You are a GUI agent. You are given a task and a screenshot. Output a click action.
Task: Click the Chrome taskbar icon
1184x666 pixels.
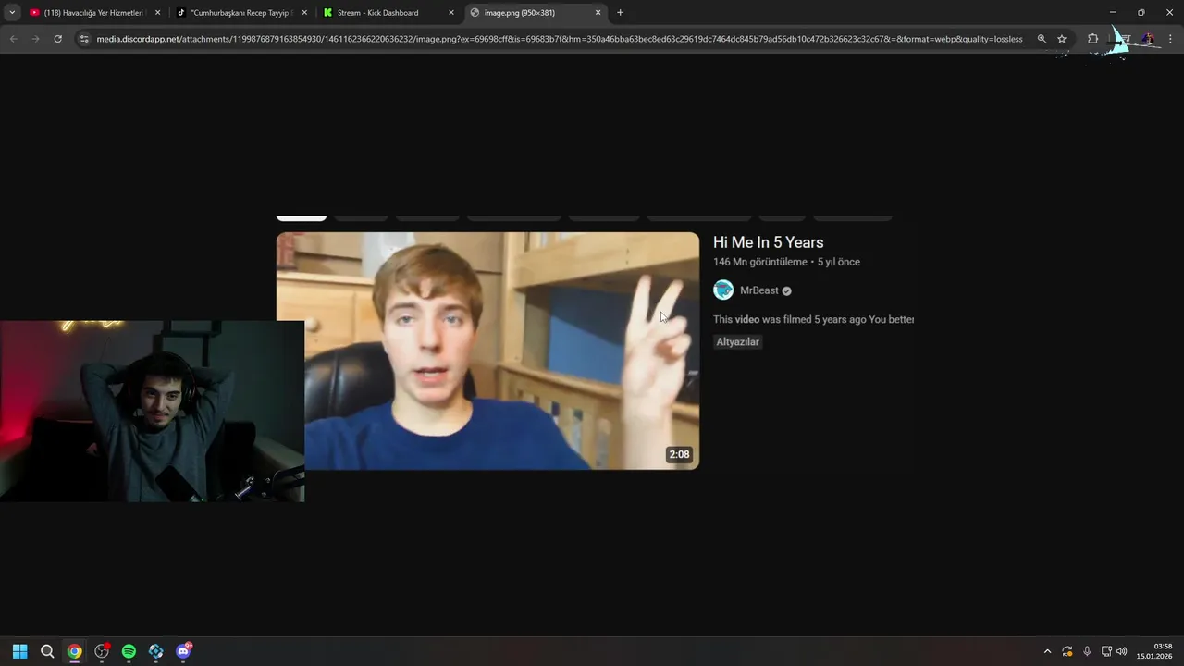pos(74,651)
